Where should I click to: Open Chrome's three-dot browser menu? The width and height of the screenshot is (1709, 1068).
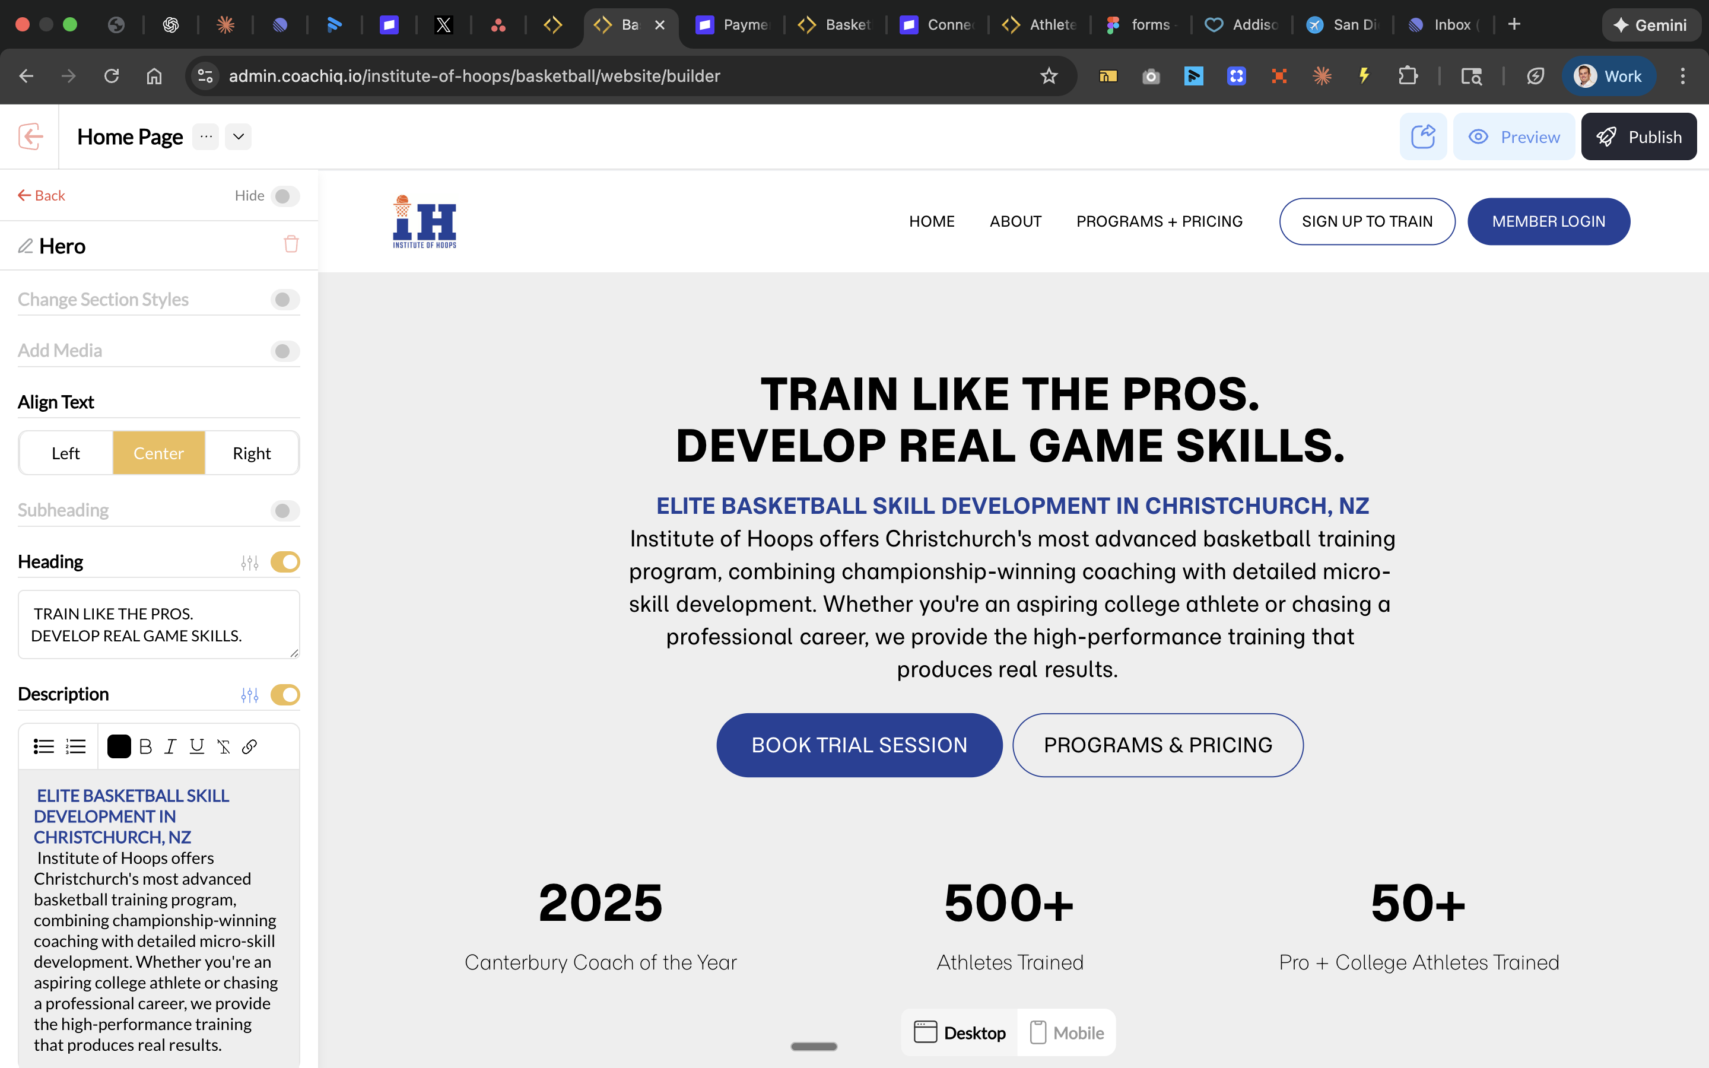(1683, 75)
